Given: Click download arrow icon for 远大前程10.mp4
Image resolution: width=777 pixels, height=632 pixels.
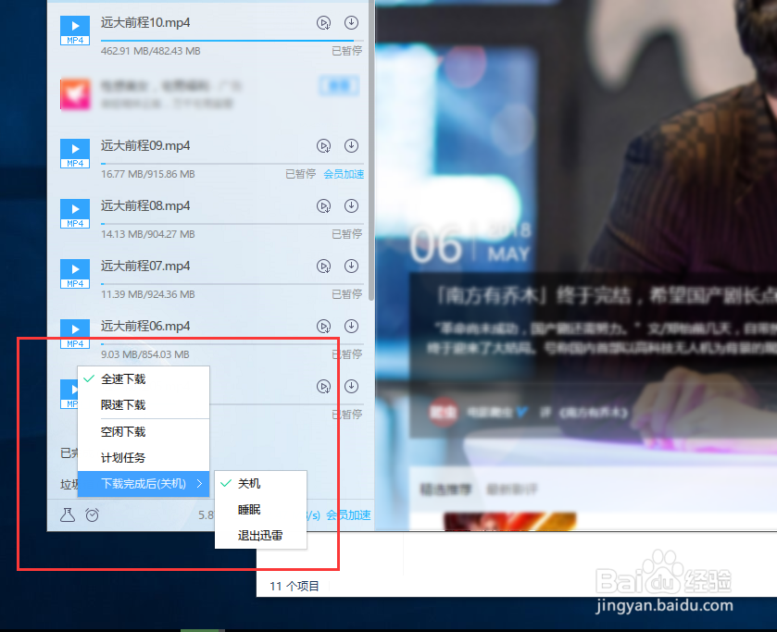Looking at the screenshot, I should (351, 22).
